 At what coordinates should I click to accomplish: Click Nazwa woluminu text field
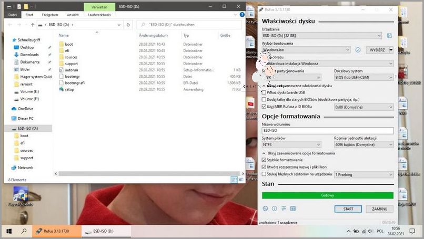pos(327,130)
